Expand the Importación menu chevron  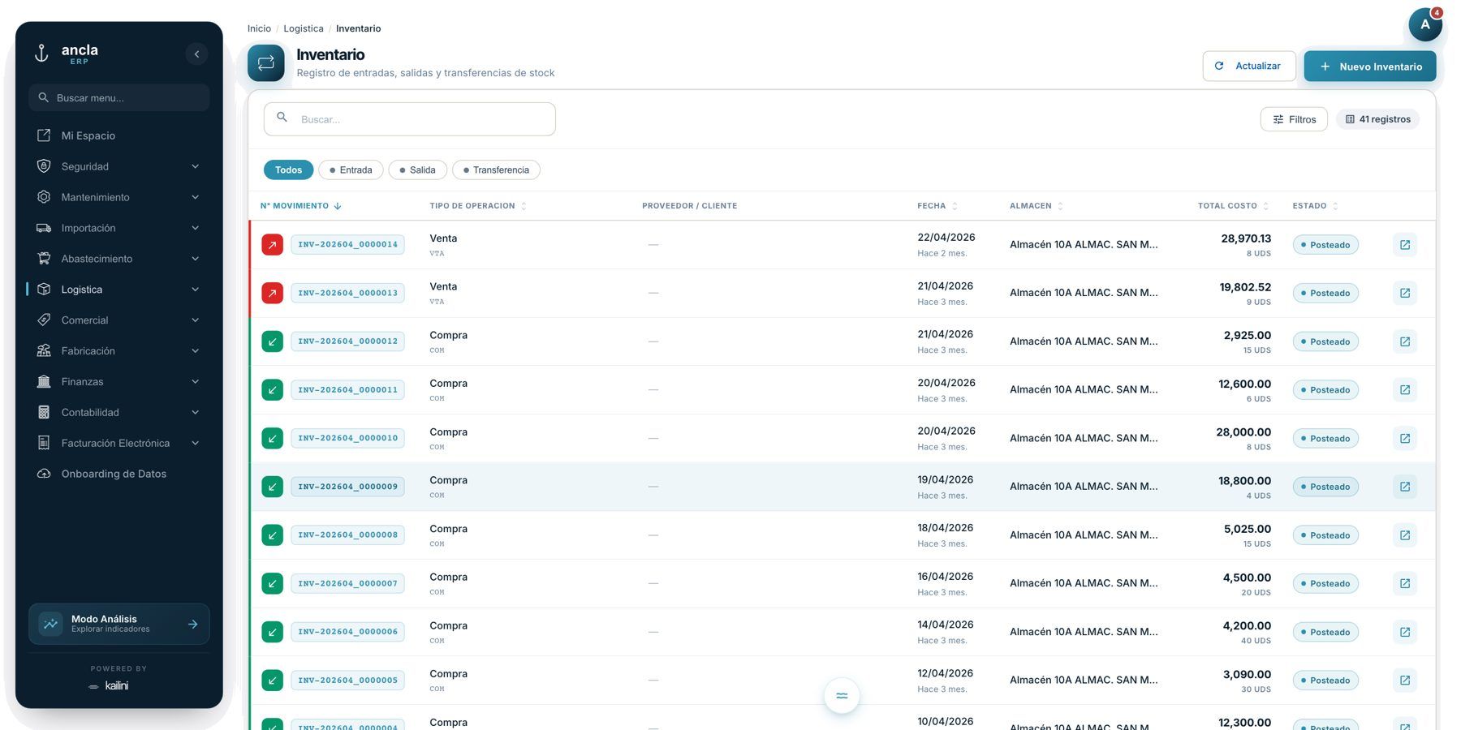(x=195, y=228)
